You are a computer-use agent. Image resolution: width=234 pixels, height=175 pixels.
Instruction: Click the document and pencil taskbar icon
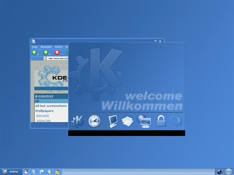click(49, 172)
